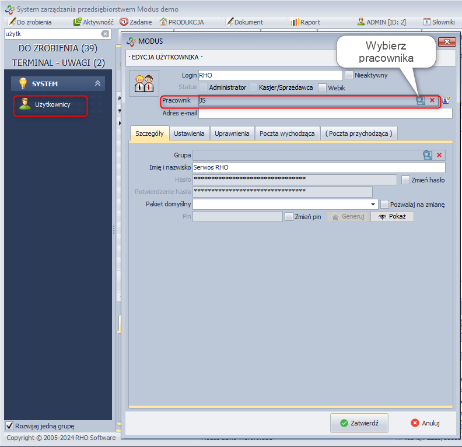This screenshot has width=462, height=447.
Task: Open the PRODUKCJA menu
Action: tap(181, 22)
